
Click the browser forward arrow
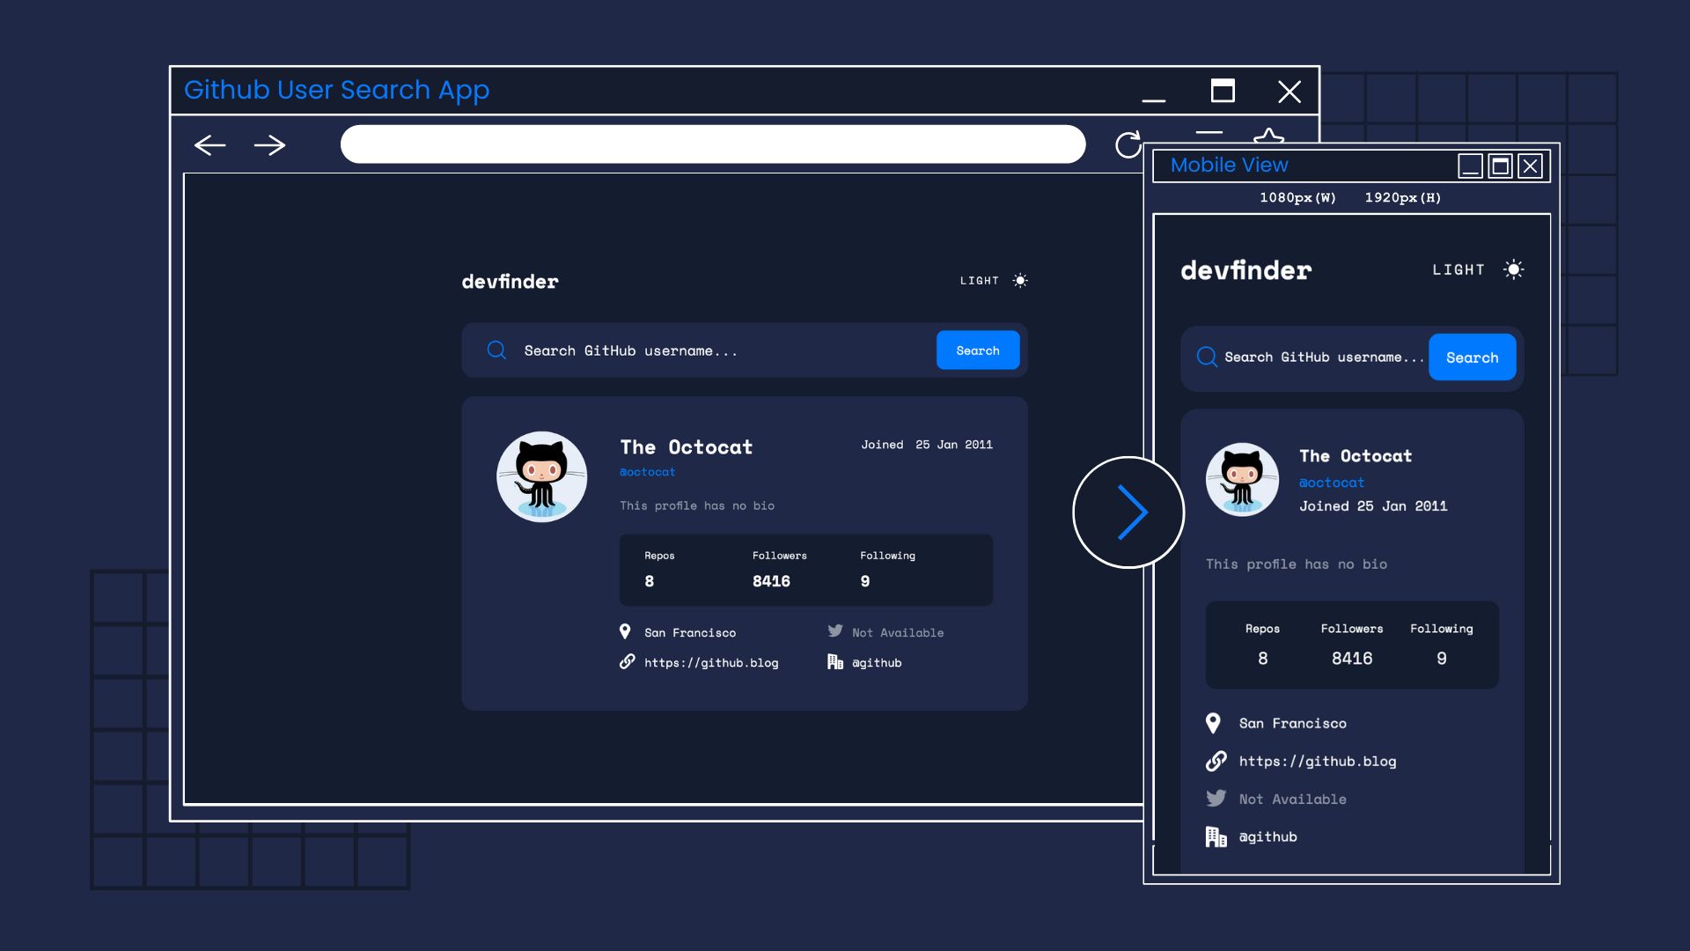[x=269, y=145]
